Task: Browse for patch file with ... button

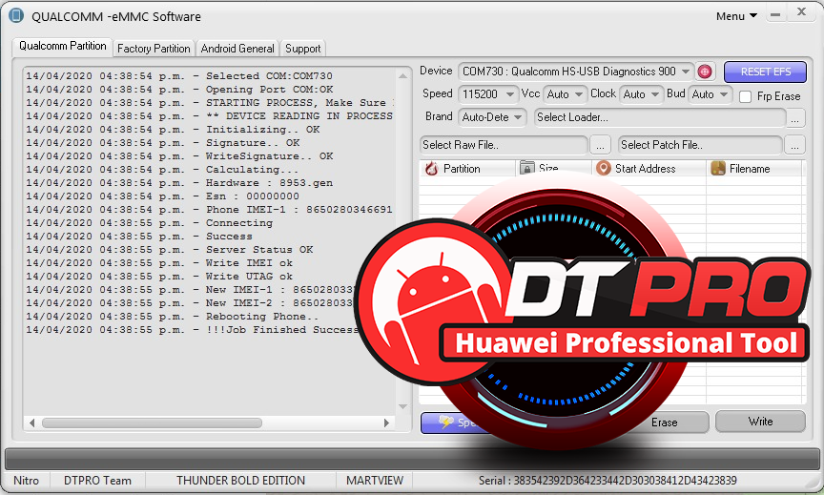Action: pyautogui.click(x=795, y=145)
